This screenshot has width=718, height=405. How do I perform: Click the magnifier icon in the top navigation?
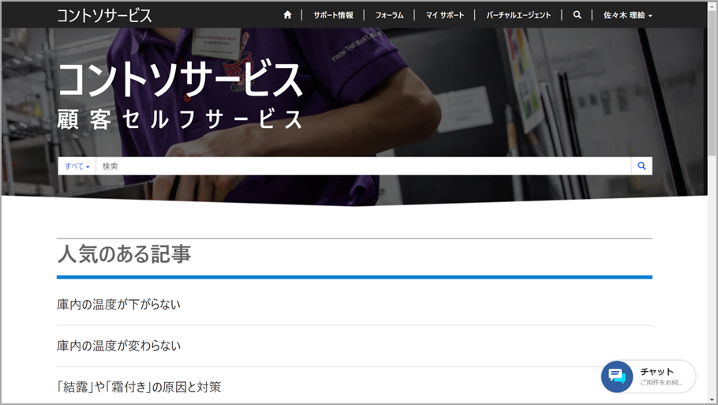pyautogui.click(x=578, y=15)
